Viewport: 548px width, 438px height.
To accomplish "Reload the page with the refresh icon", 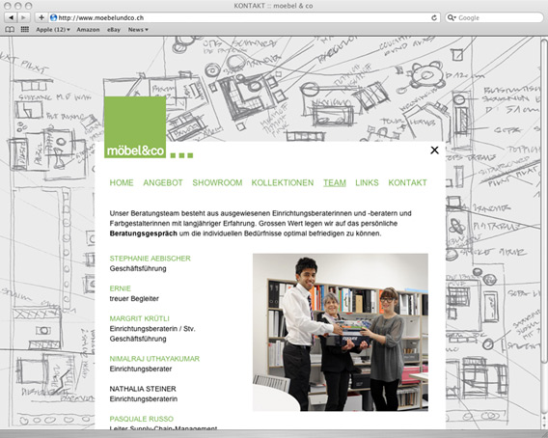I will [x=434, y=17].
